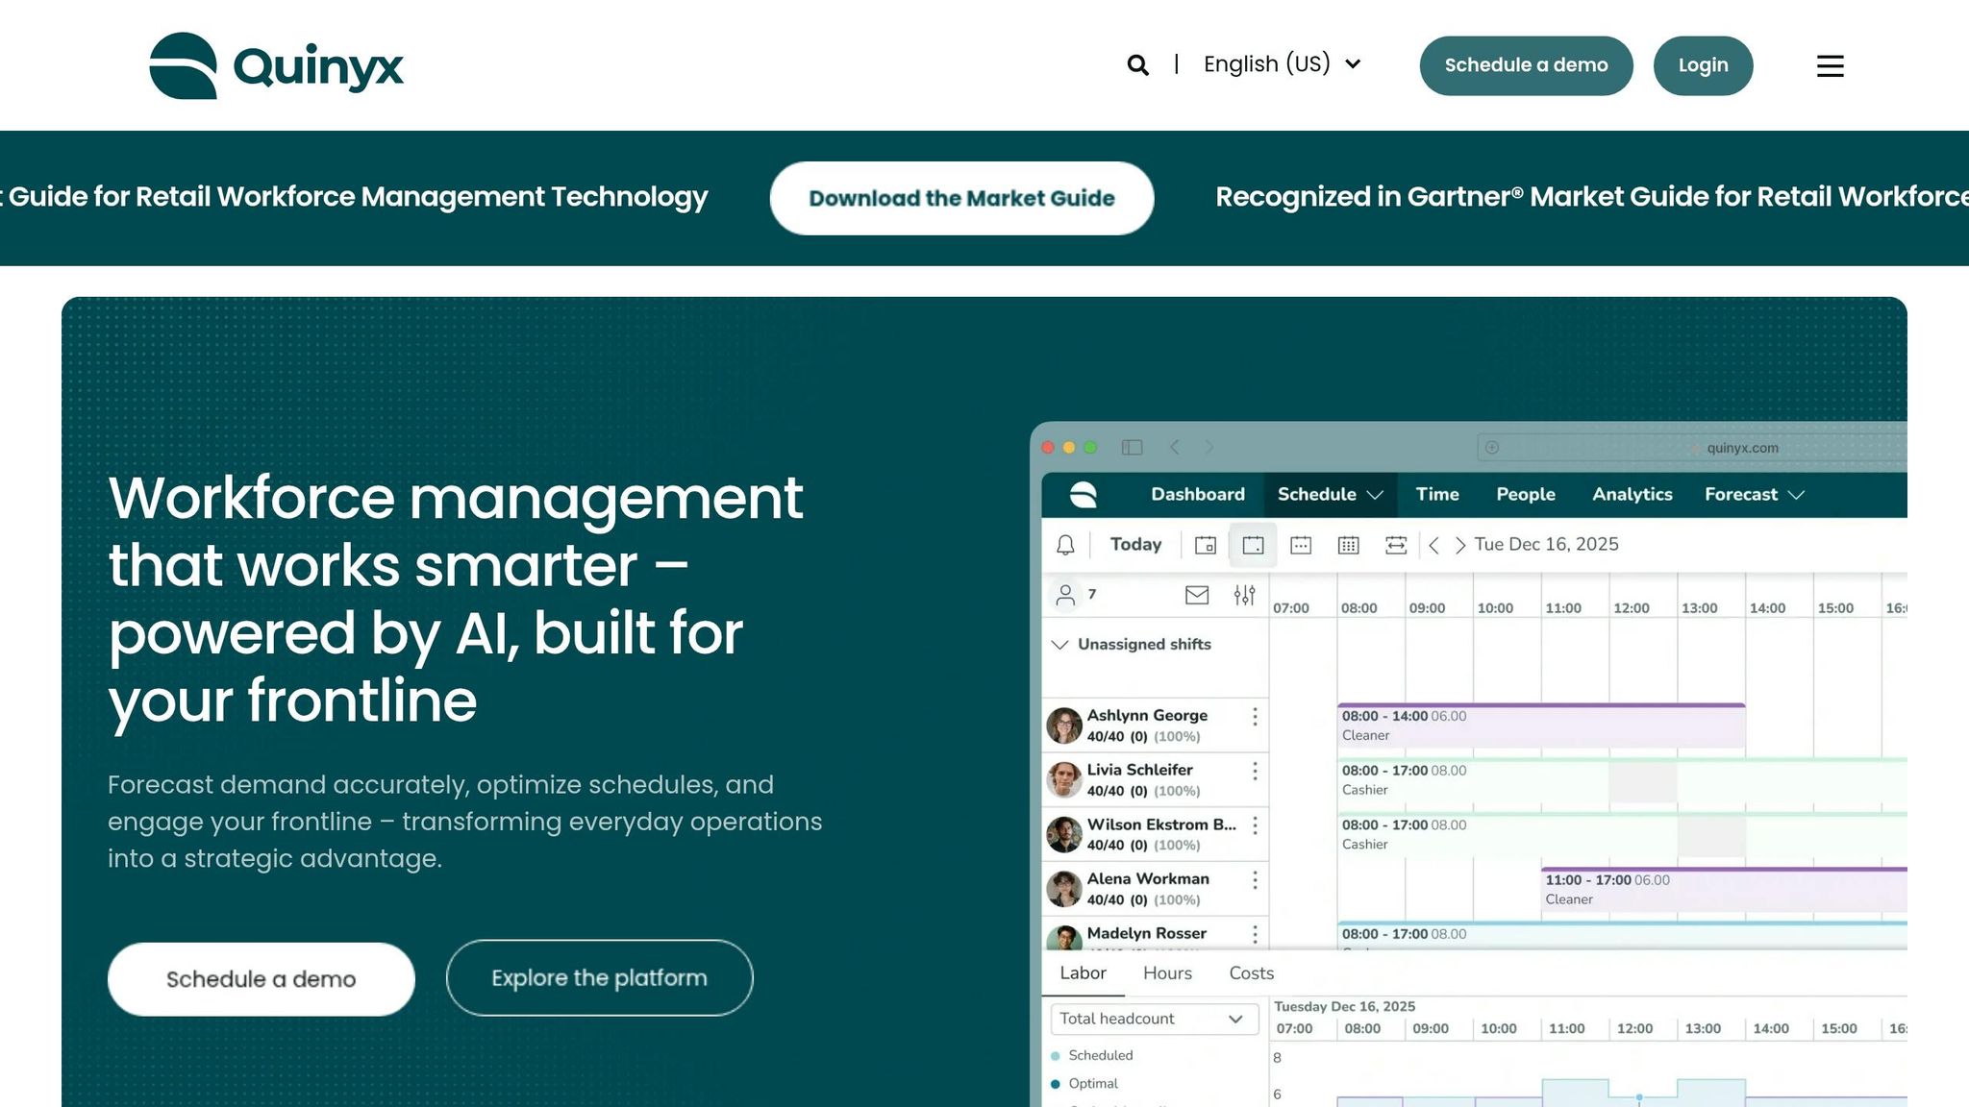Open the Total headcount dropdown
Image resolution: width=1969 pixels, height=1107 pixels.
point(1154,1019)
